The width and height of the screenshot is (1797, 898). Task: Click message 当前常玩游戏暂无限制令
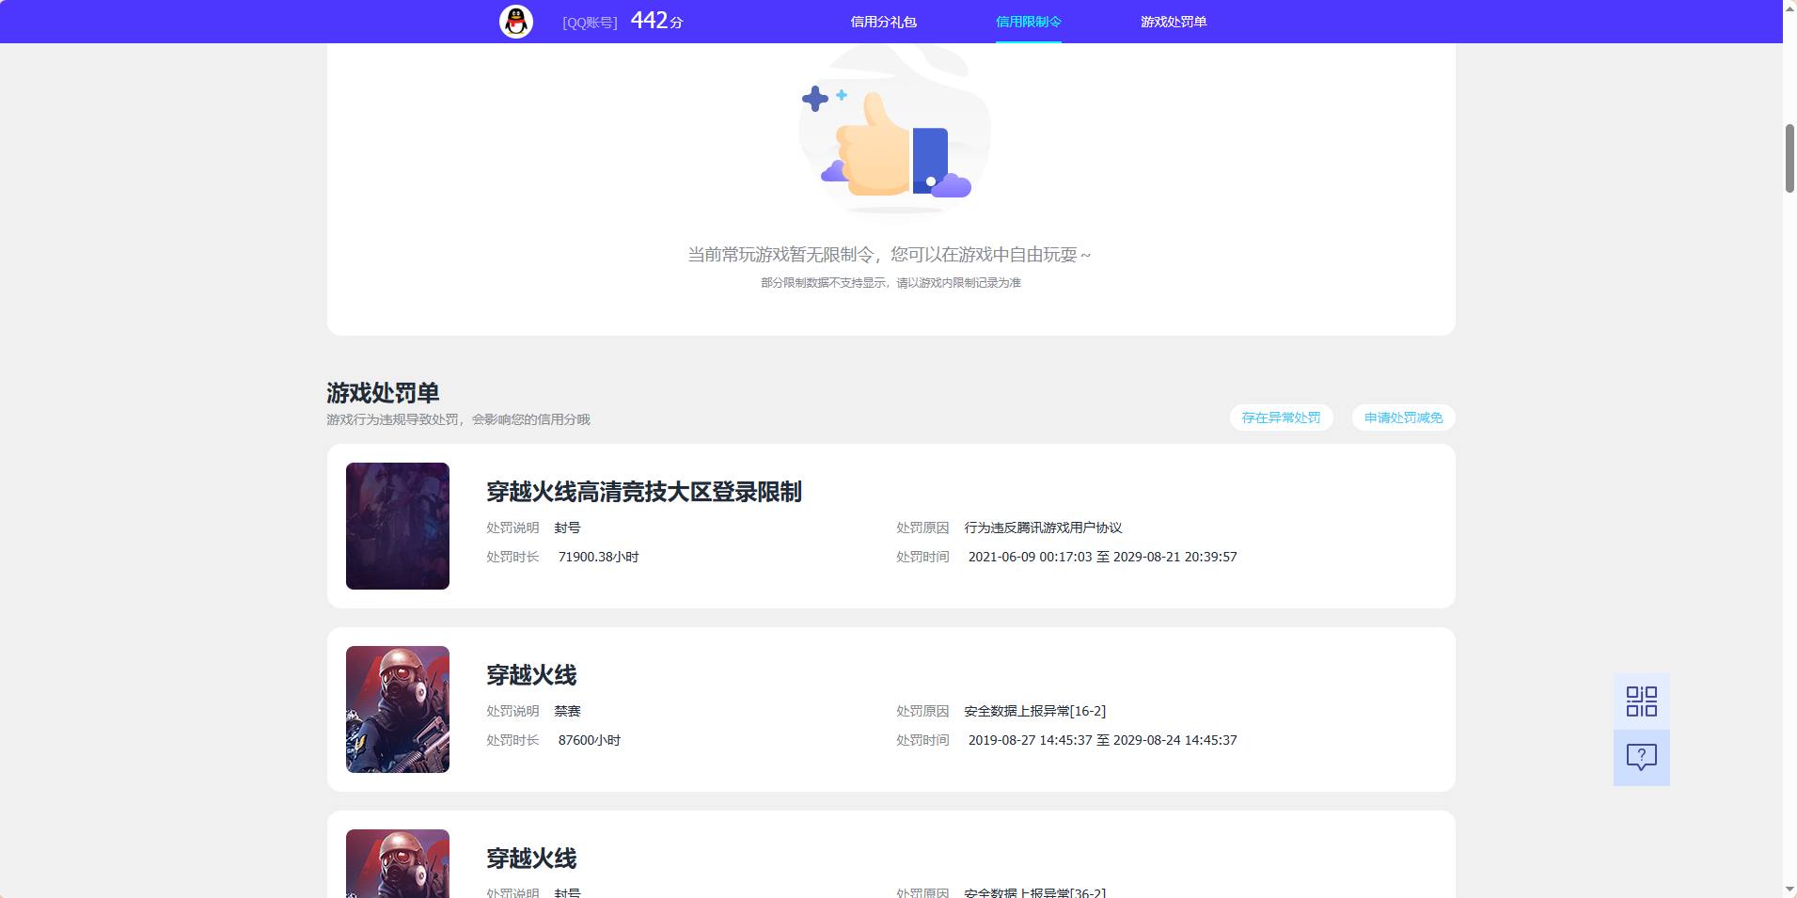coord(890,255)
